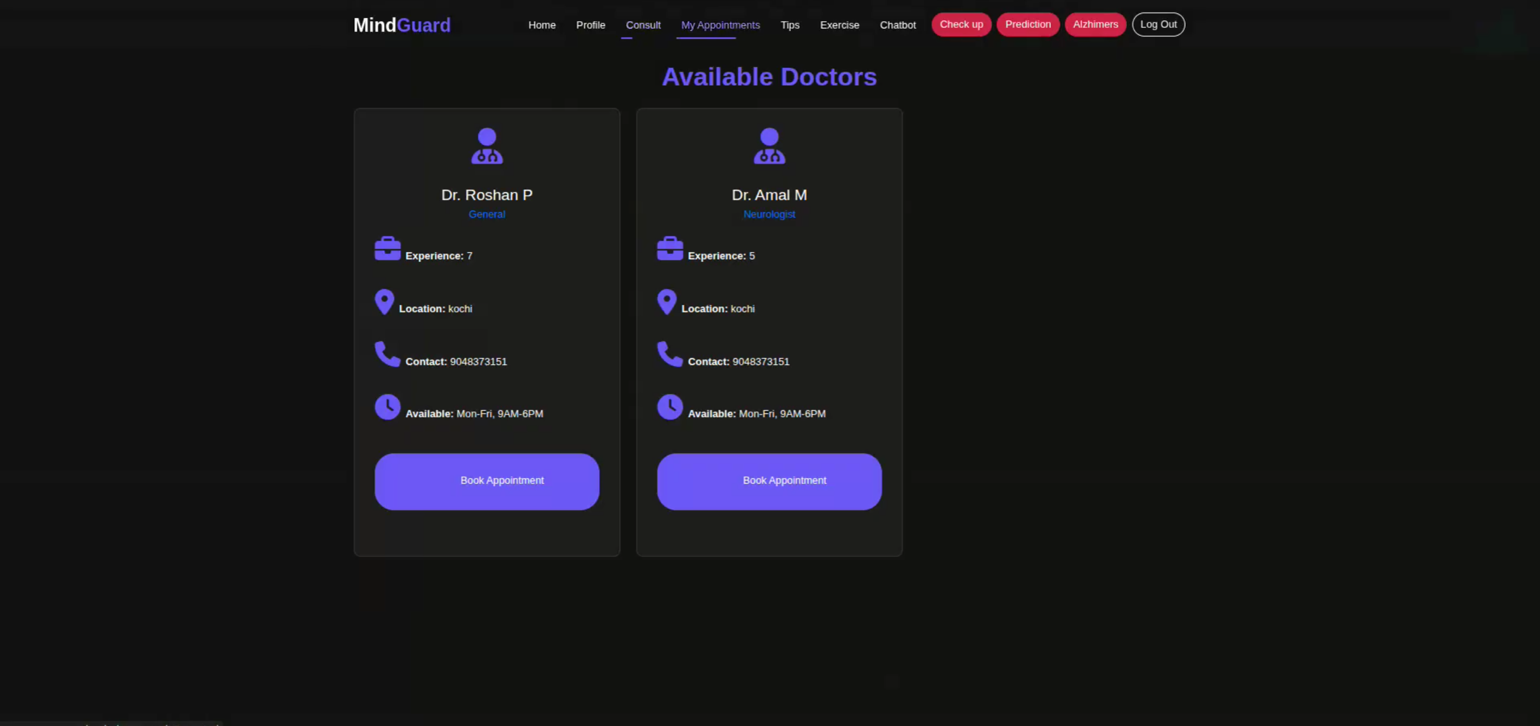The height and width of the screenshot is (726, 1540).
Task: Navigate to the Exercise section
Action: pos(839,25)
